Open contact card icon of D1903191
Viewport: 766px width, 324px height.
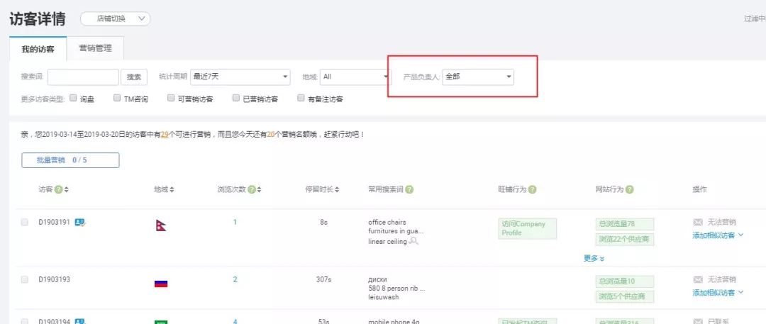pyautogui.click(x=79, y=223)
